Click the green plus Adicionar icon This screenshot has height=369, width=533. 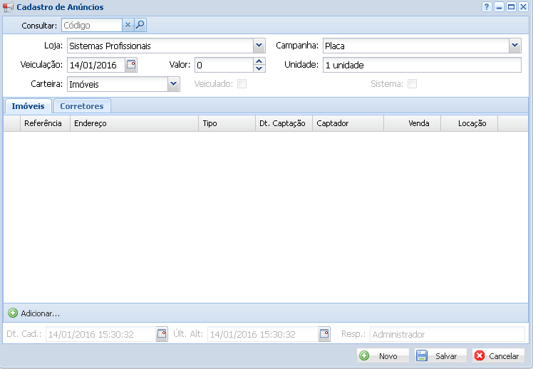tap(13, 313)
